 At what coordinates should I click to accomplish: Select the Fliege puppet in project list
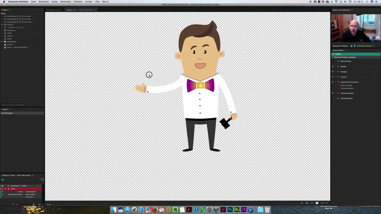(9, 39)
